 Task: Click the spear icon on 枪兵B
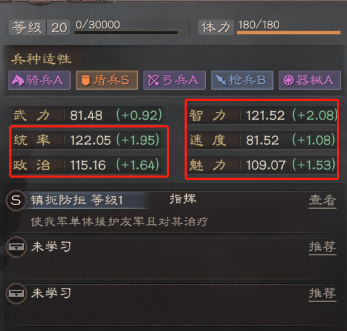[221, 80]
